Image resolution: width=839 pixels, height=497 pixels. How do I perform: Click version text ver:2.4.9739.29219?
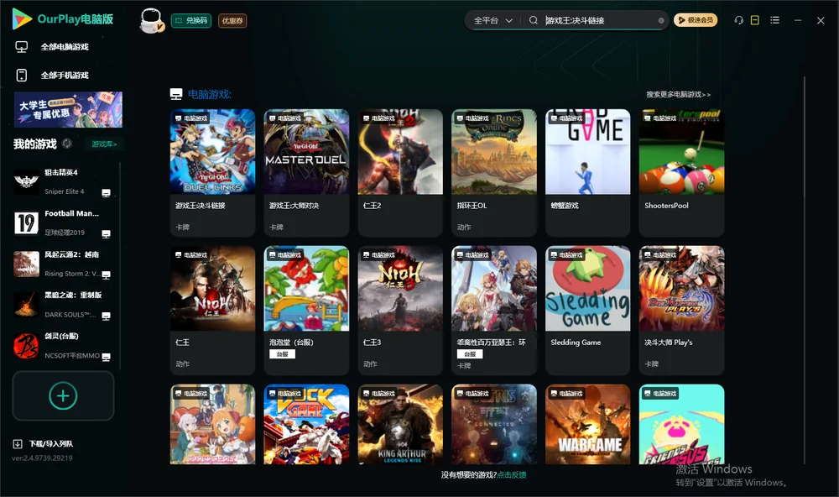[x=42, y=458]
